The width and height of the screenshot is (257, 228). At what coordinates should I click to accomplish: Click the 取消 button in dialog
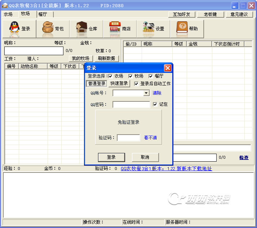(145, 157)
